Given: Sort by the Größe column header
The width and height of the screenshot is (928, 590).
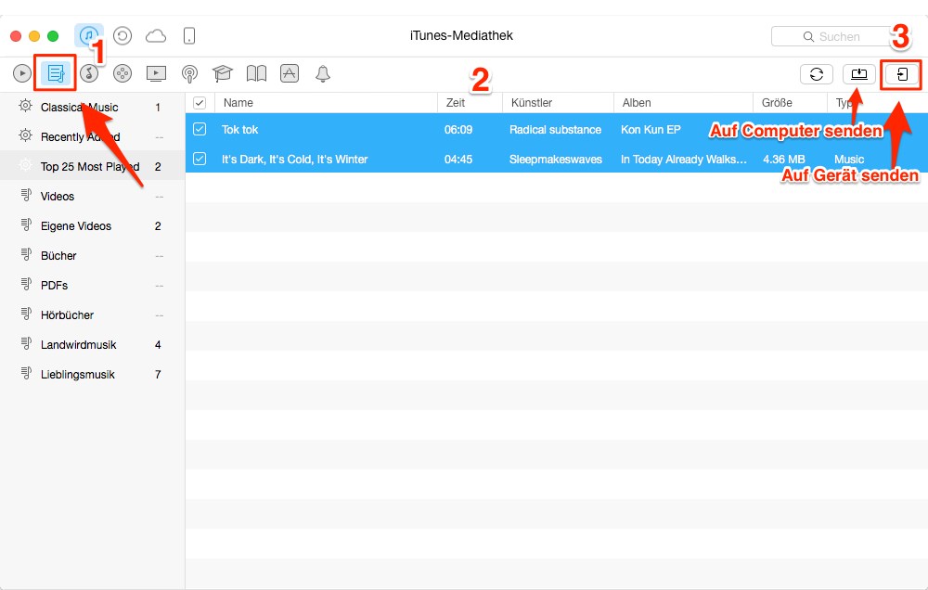Looking at the screenshot, I should tap(790, 103).
